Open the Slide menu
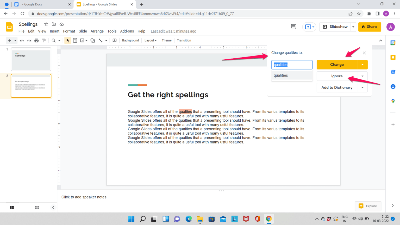The image size is (400, 225). 83,31
